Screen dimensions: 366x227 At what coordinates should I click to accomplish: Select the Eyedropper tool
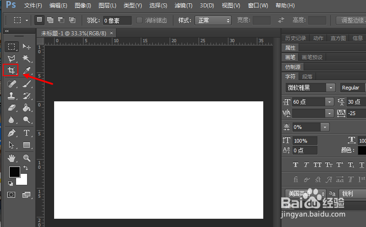click(x=27, y=70)
